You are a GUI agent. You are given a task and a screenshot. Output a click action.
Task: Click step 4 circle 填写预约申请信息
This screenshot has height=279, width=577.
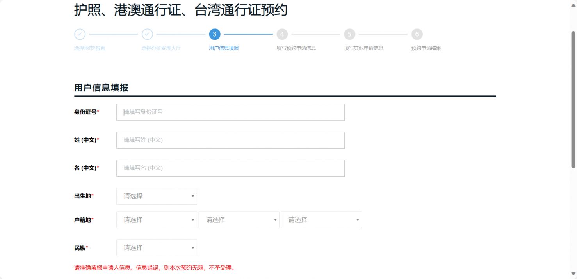(282, 34)
